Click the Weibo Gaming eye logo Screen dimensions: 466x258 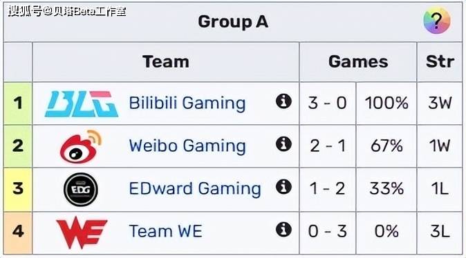coord(81,146)
